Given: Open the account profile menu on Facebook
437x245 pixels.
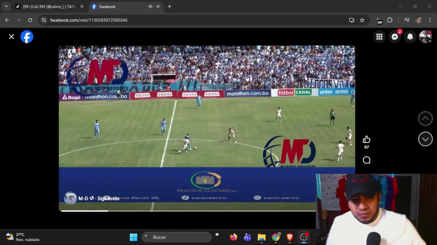Looking at the screenshot, I should 425,37.
